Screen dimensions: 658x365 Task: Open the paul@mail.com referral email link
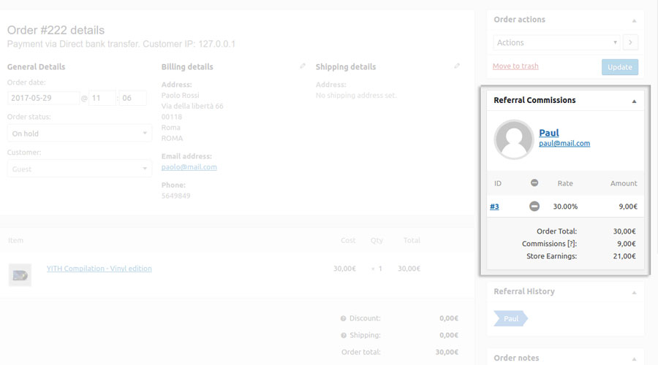[564, 144]
